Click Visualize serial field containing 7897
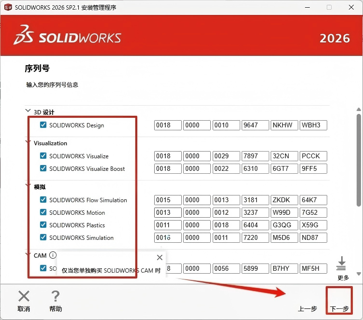 pos(255,156)
